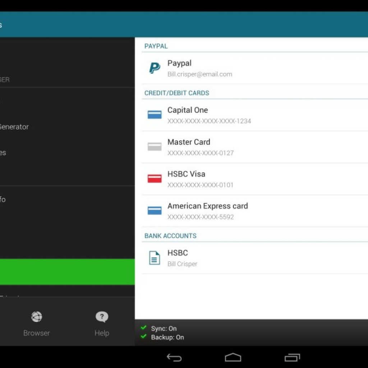Image resolution: width=368 pixels, height=368 pixels.
Task: Select Bill Crisper account holder text
Action: point(182,264)
